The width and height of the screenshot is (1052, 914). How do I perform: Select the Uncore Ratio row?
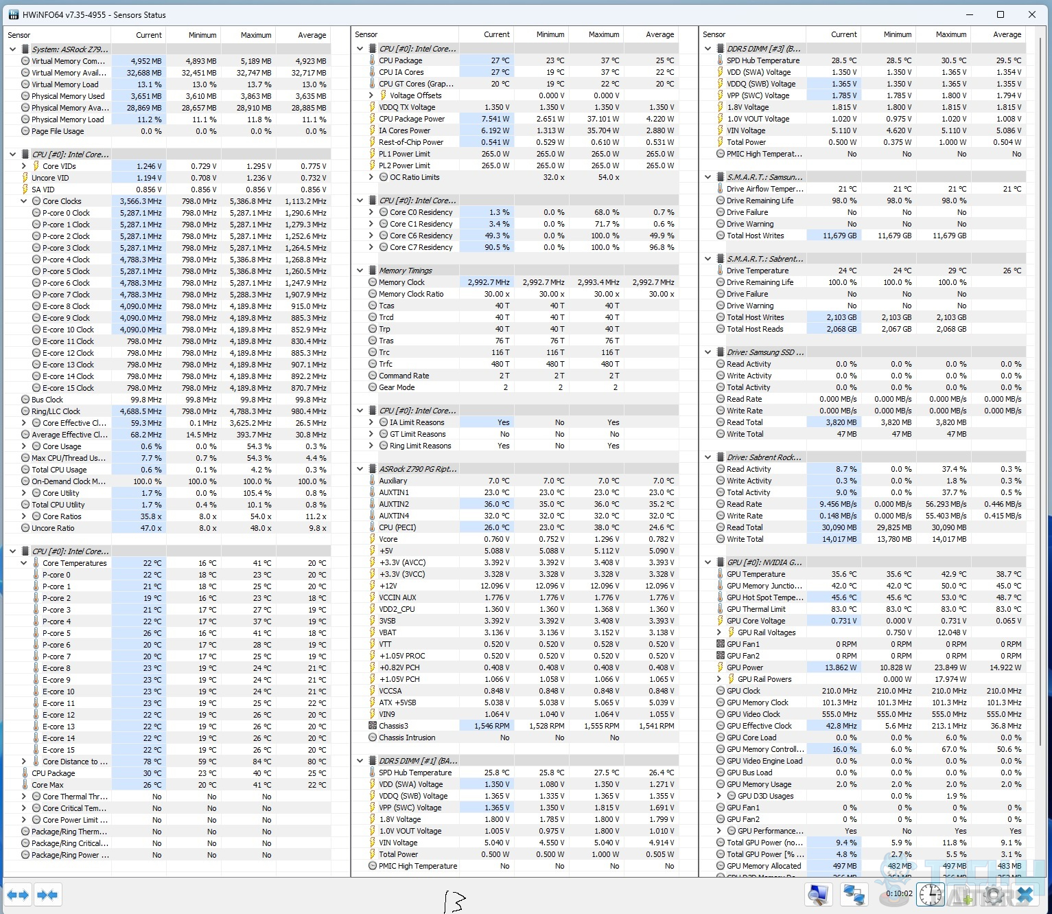point(169,528)
